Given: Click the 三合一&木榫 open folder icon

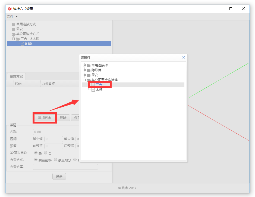Looking at the screenshot, I should 18,39.
